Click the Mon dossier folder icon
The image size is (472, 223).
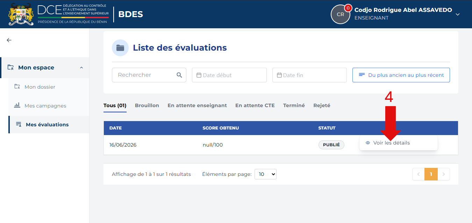(x=17, y=87)
